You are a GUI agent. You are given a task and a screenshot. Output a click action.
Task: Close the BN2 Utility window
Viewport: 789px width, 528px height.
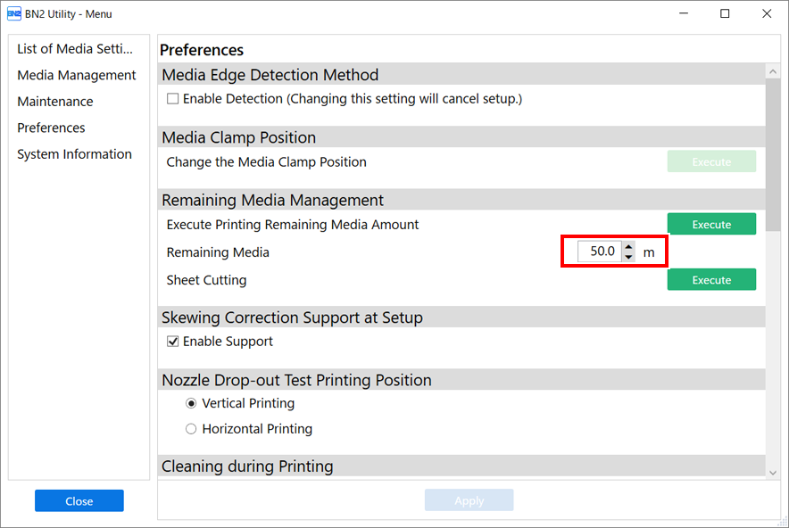coord(767,13)
